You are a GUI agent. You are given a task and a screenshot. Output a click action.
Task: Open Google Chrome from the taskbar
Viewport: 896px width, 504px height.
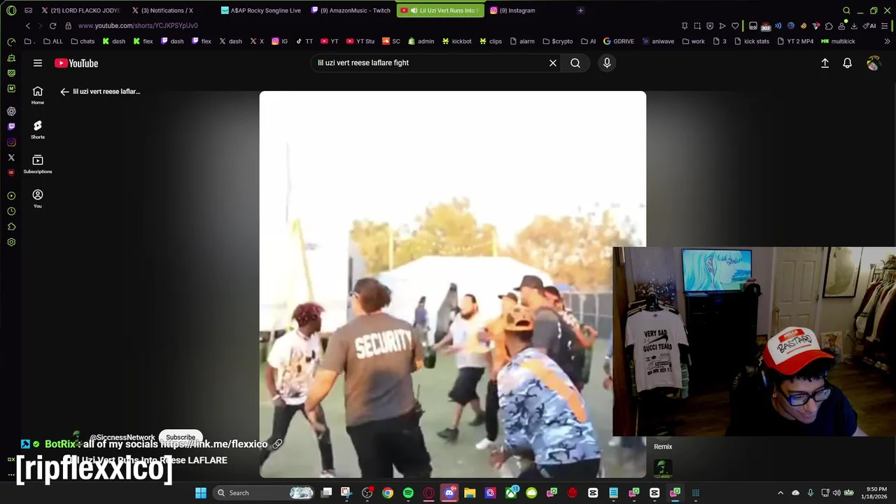point(388,493)
